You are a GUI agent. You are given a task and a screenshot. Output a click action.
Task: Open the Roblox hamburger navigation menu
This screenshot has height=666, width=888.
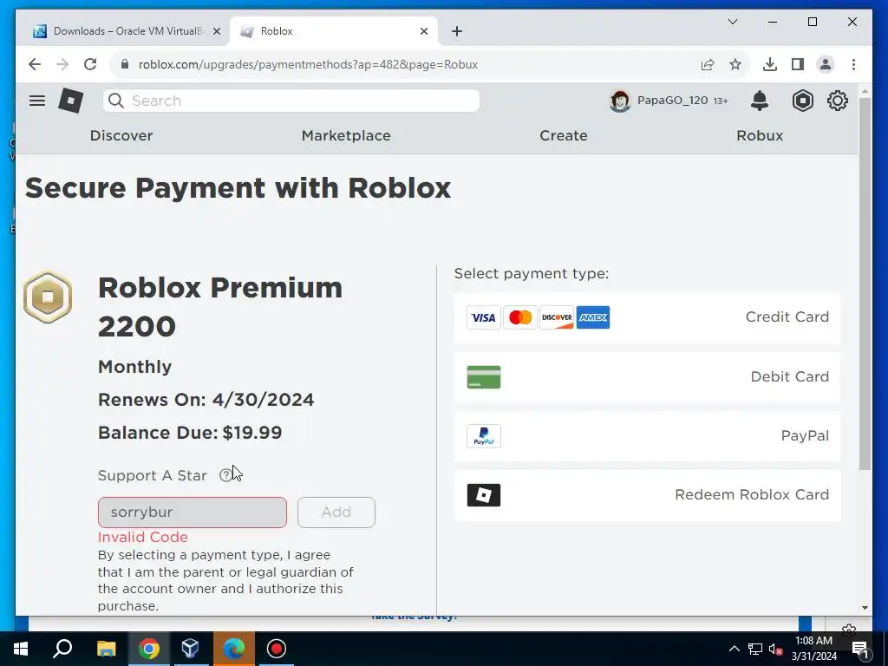[x=37, y=101]
